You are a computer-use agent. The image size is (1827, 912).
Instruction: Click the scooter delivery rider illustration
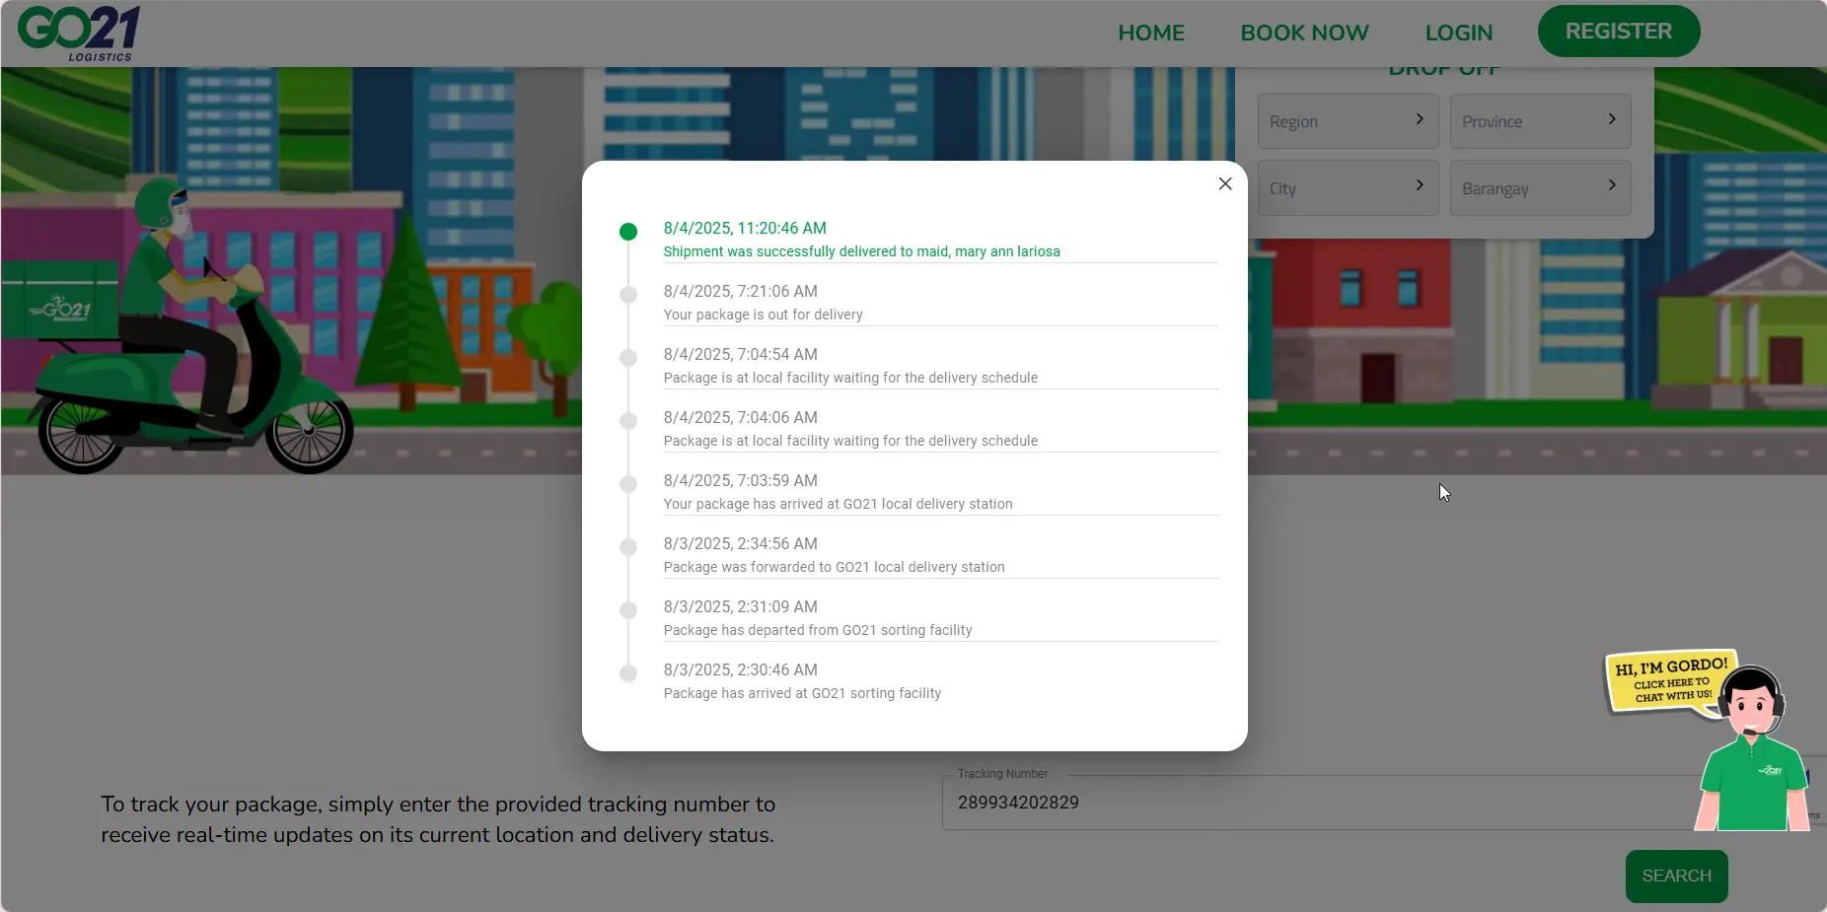[x=187, y=335]
